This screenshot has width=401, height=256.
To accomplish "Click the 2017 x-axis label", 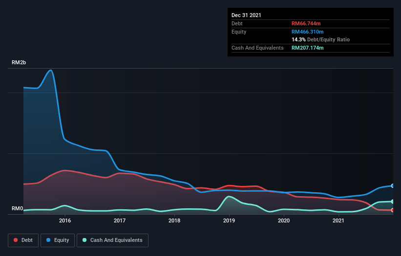I will 120,220.
